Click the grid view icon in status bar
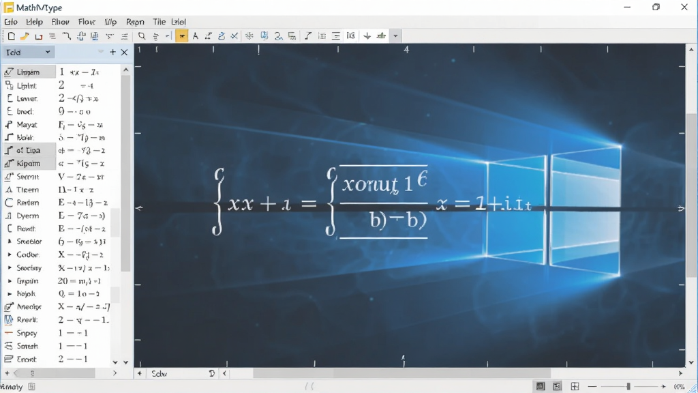 pyautogui.click(x=575, y=386)
